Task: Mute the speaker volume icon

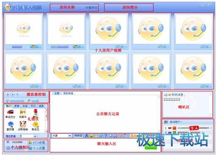Action: click(7, 101)
